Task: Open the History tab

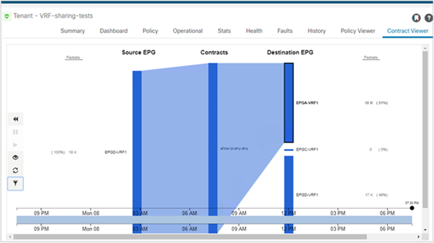Action: tap(316, 31)
